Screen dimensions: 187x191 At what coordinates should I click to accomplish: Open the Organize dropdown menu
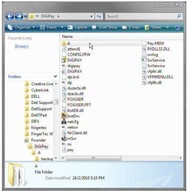pos(21,27)
